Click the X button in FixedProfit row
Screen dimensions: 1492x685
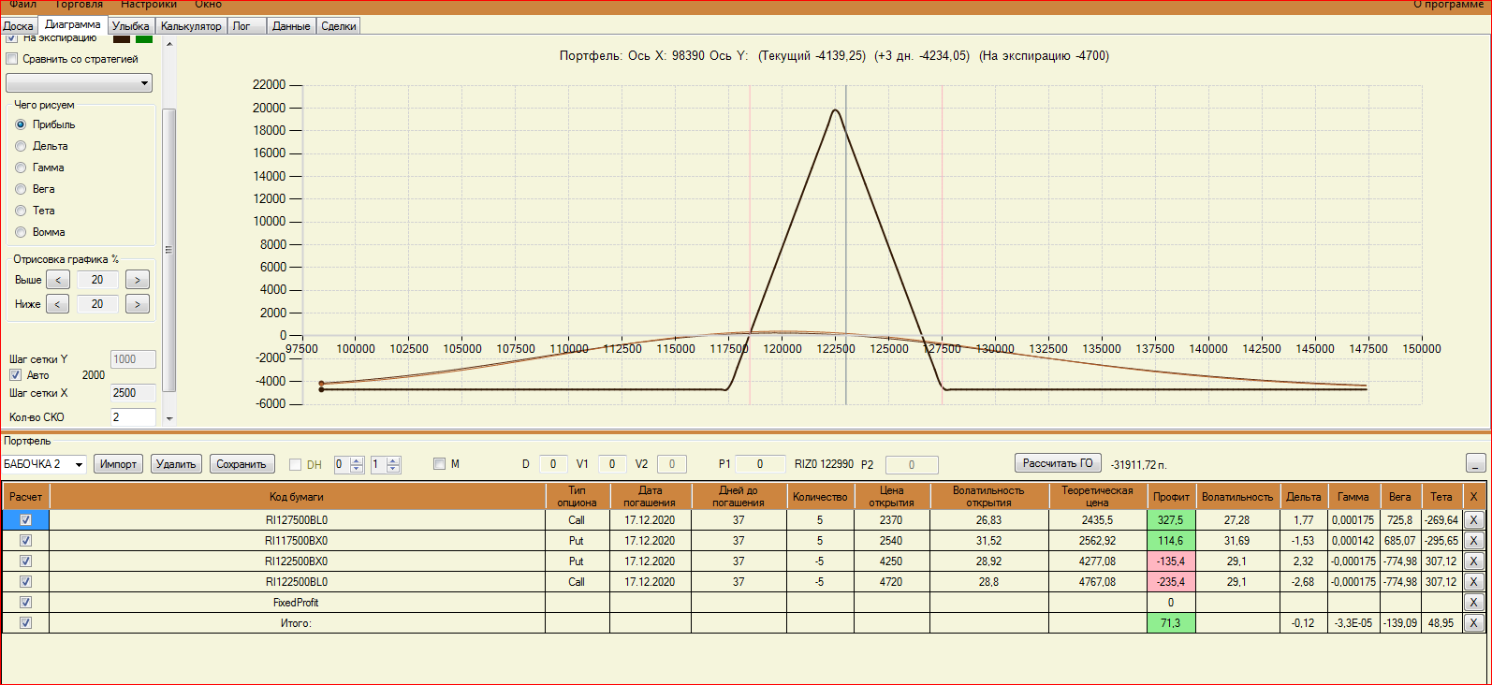1473,603
